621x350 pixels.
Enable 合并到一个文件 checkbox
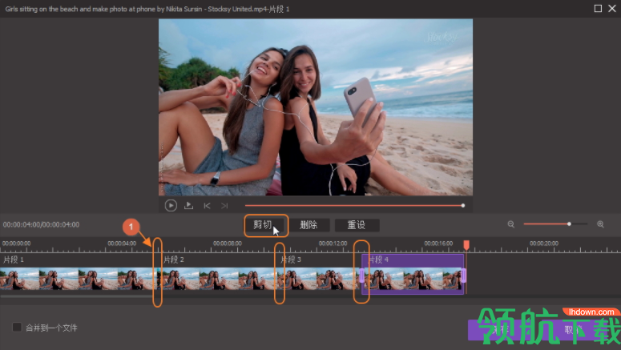17,327
